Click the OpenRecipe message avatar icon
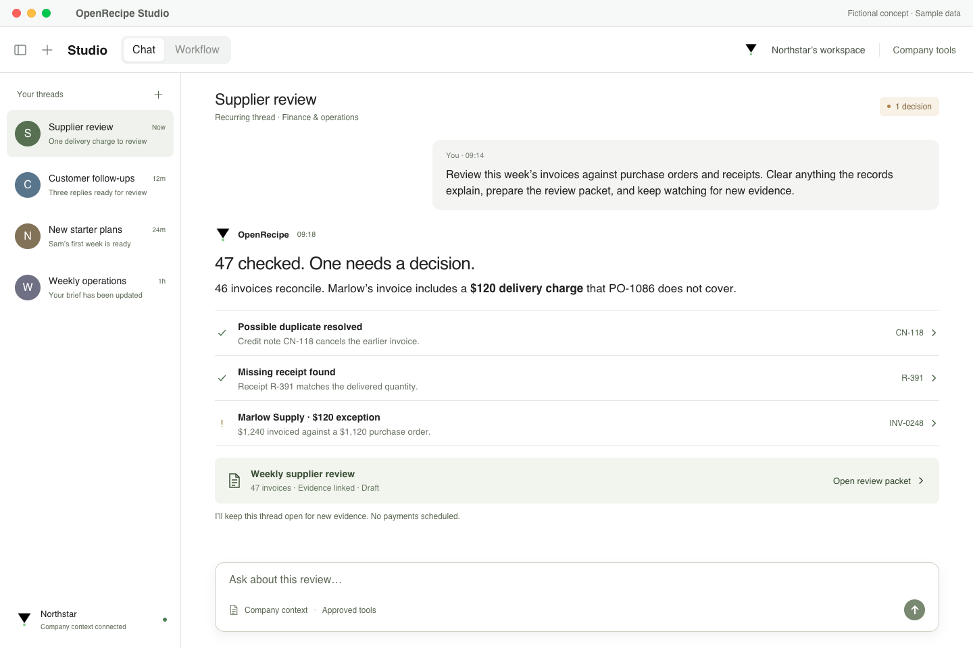The height and width of the screenshot is (648, 973). pyautogui.click(x=223, y=235)
